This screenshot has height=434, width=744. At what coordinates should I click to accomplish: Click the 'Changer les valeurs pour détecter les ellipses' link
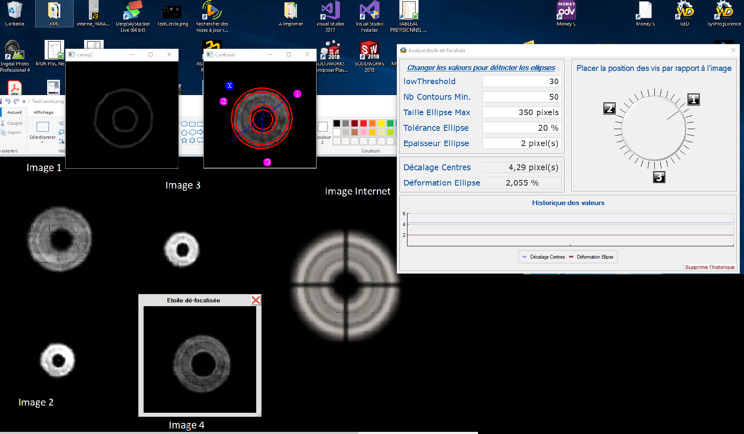coord(481,68)
